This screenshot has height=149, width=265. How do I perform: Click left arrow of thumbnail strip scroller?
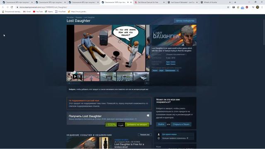[x=69, y=83]
